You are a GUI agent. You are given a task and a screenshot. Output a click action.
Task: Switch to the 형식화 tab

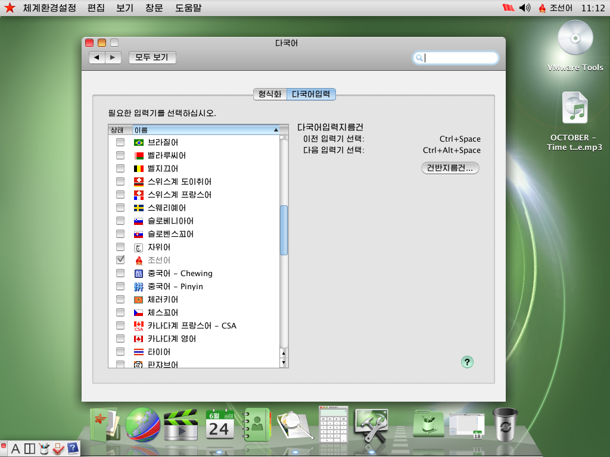click(269, 94)
